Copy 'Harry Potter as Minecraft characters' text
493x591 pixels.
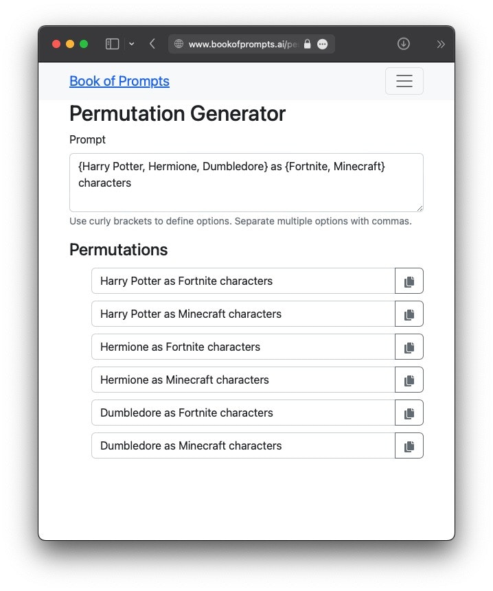[x=409, y=314]
